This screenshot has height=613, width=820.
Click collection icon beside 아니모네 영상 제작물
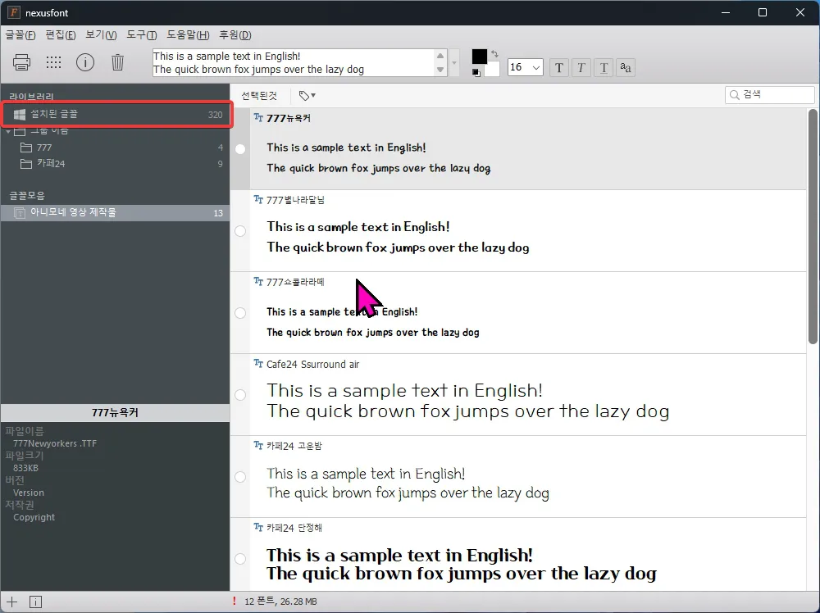(x=20, y=213)
